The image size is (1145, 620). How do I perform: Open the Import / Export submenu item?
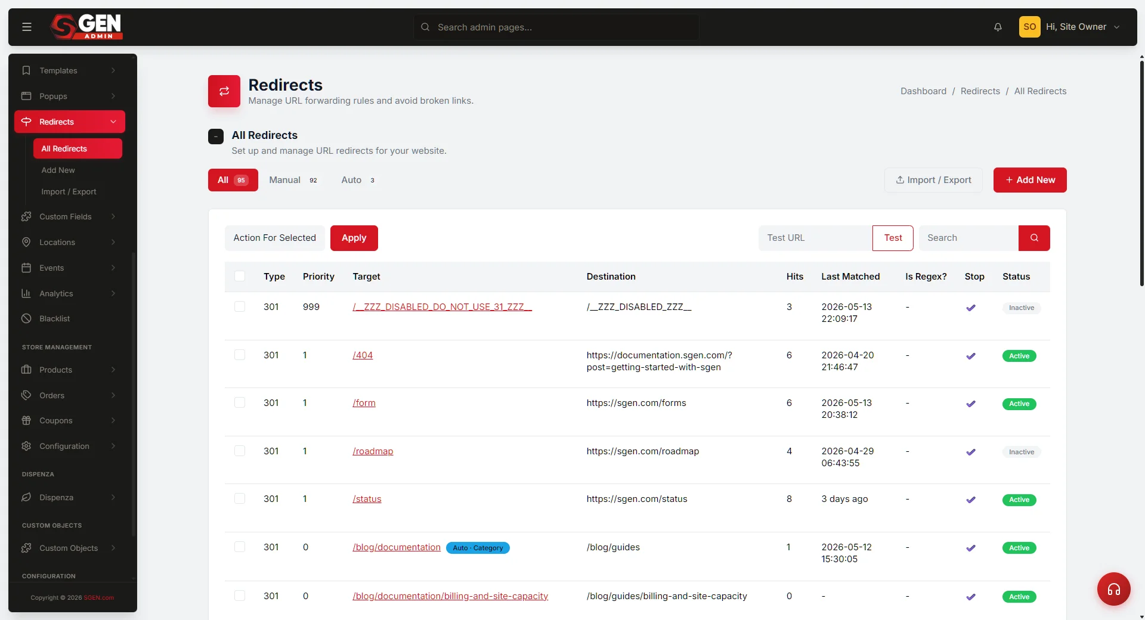[69, 191]
